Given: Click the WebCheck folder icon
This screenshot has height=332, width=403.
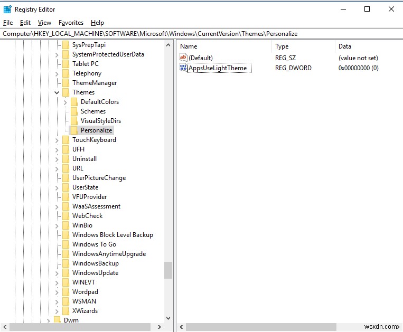Looking at the screenshot, I should (x=65, y=216).
